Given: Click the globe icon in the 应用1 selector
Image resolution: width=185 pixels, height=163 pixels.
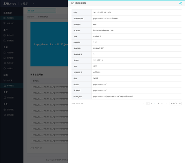Looking at the screenshot, I should tap(29, 11).
